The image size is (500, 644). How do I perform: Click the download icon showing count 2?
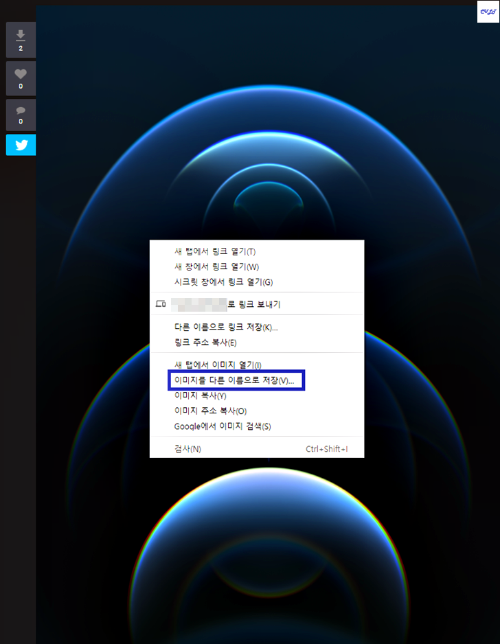tap(21, 40)
